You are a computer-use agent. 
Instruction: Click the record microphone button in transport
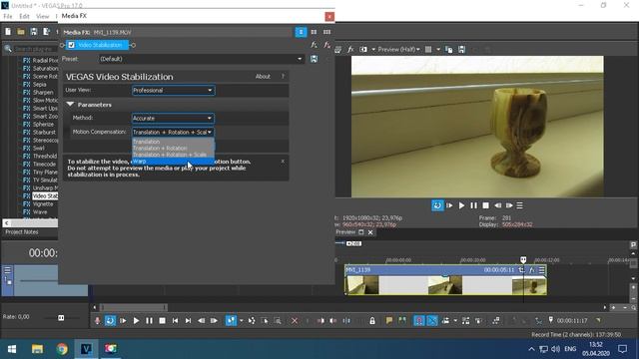tap(97, 321)
